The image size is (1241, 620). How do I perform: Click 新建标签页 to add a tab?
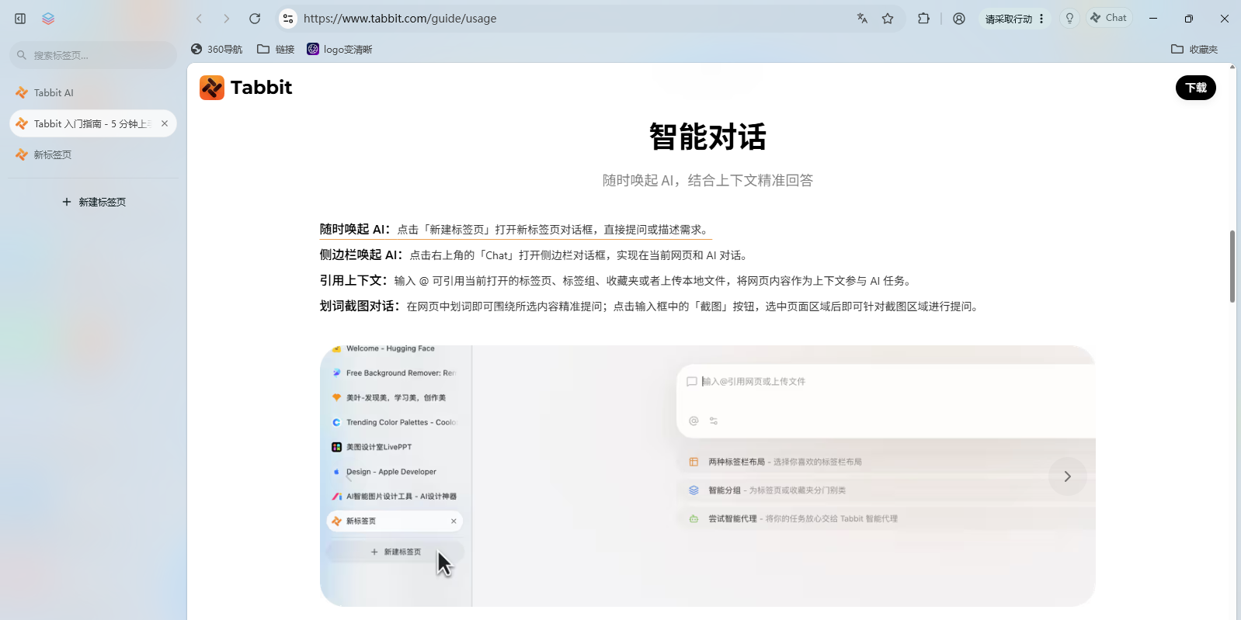[94, 202]
